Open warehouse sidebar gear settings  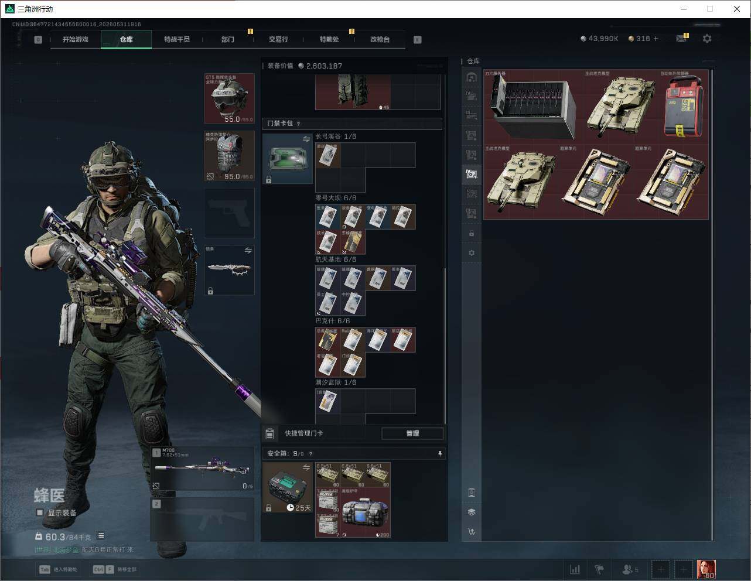tap(472, 253)
